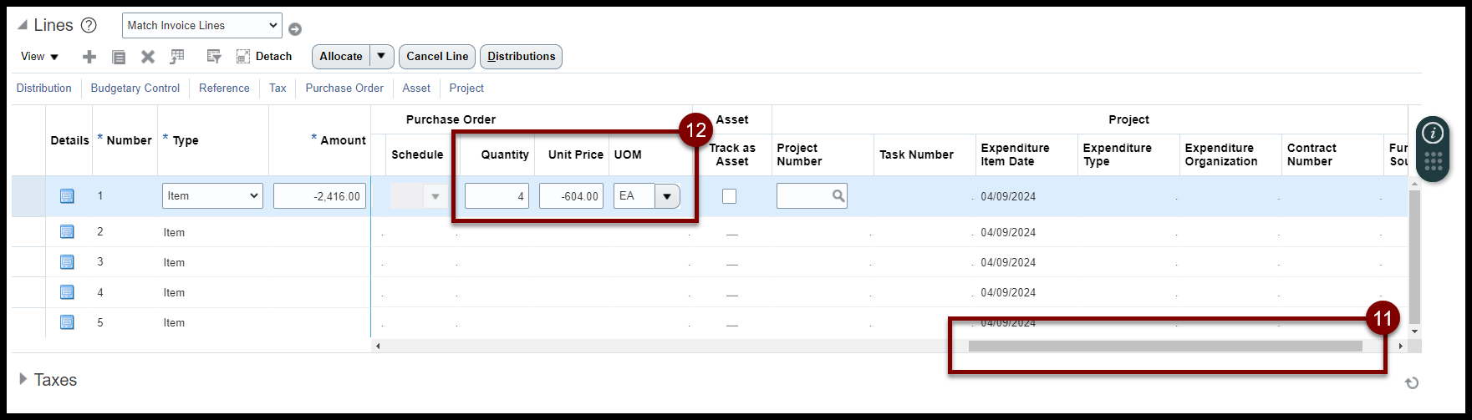Select the Budgetary Control link tab
This screenshot has width=1472, height=420.
(135, 88)
